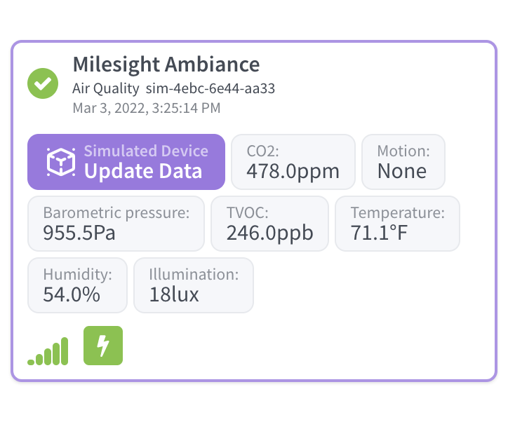Click the simulated device cube icon
Screen dimensions: 508x422
[61, 162]
